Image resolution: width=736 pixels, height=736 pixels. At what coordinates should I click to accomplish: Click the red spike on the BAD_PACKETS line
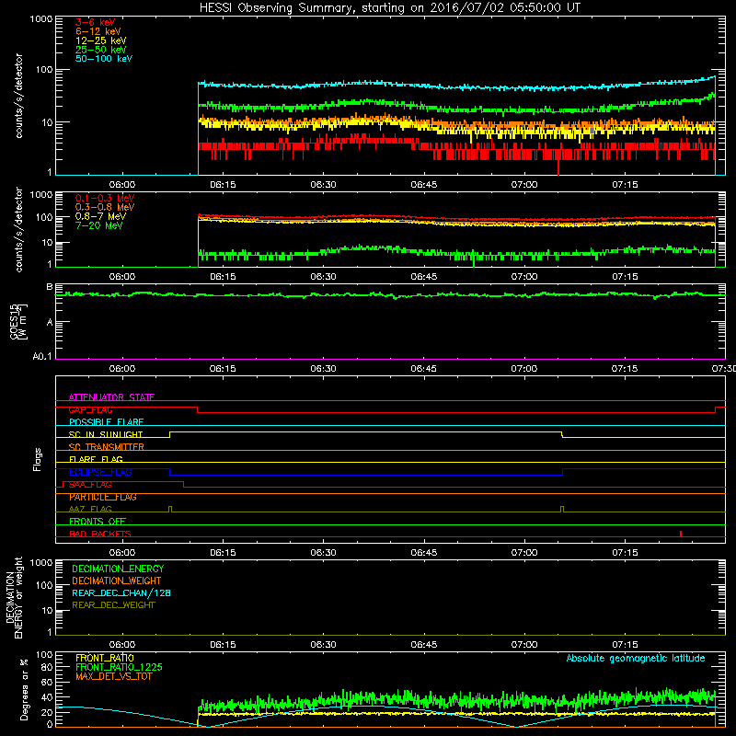tap(681, 534)
